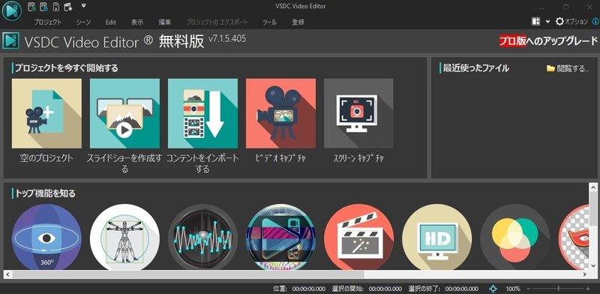The height and width of the screenshot is (294, 600).
Task: Open the ツール menu tab
Action: tap(270, 22)
